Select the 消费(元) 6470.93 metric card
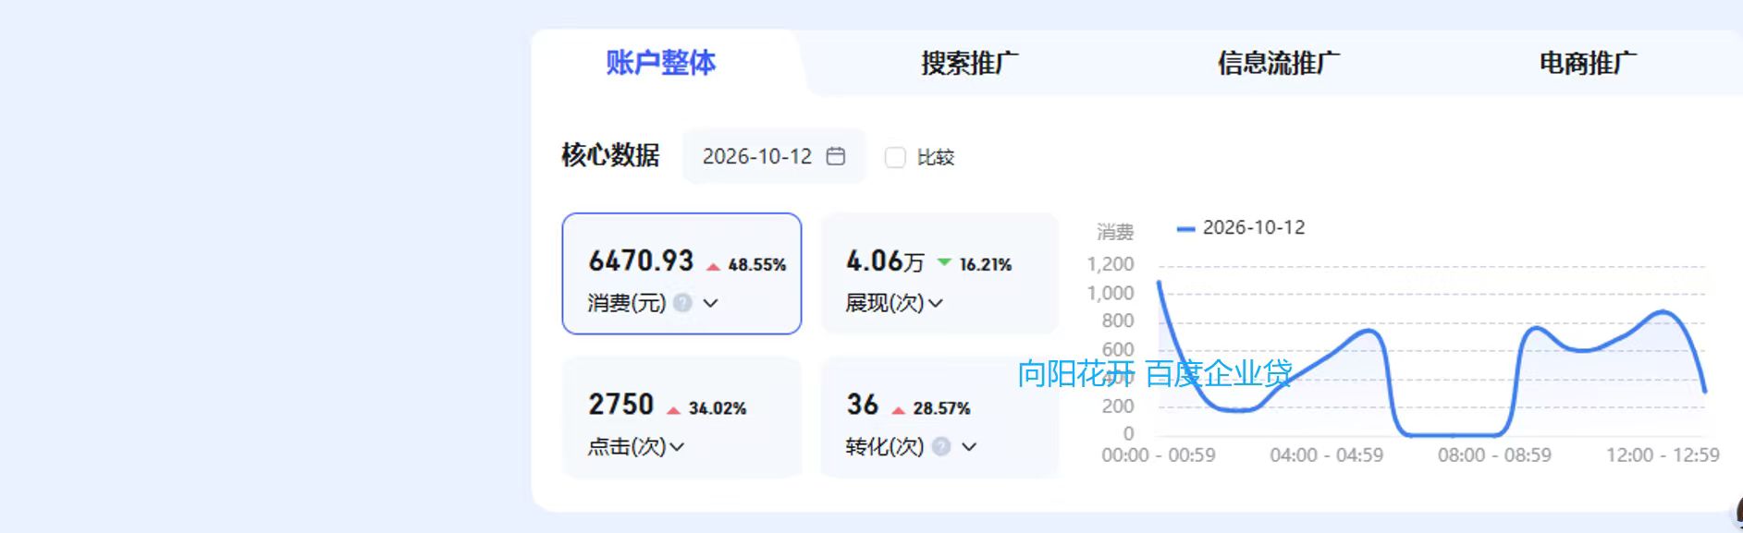 tap(681, 273)
